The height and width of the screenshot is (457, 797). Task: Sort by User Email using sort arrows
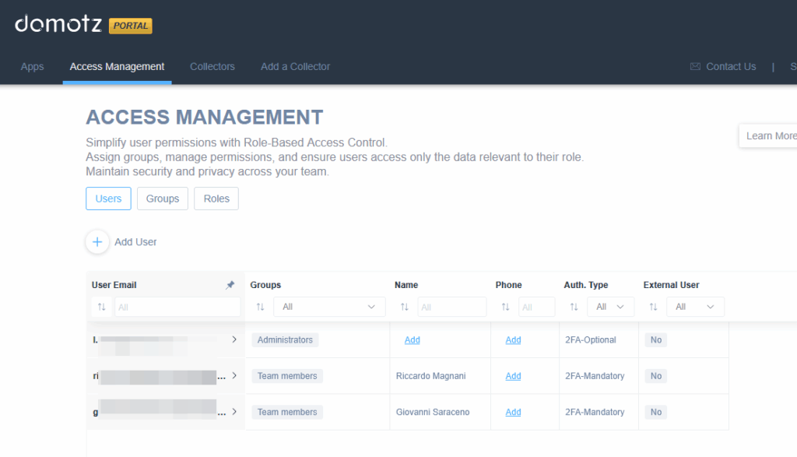pos(101,308)
